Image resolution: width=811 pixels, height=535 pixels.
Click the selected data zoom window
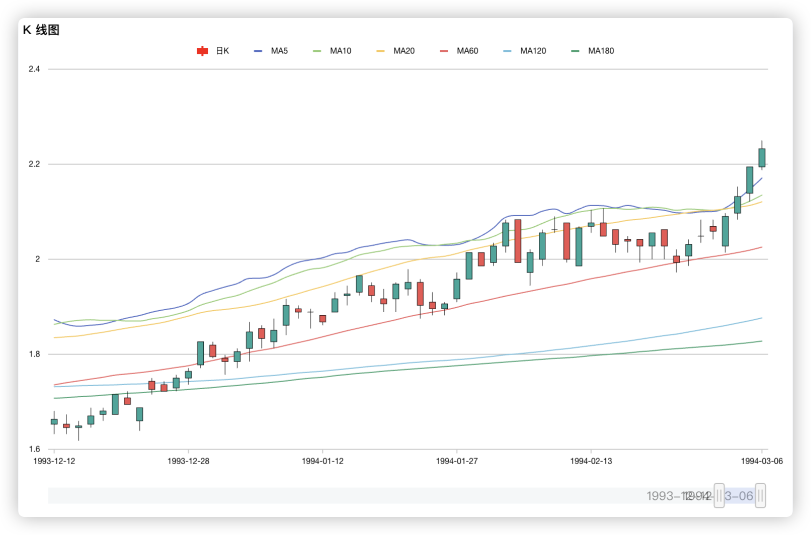click(740, 496)
